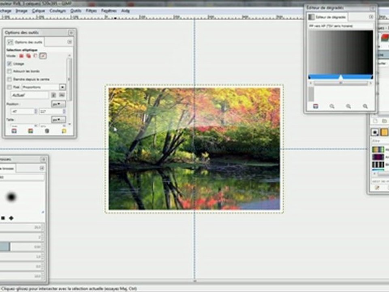This screenshot has width=389, height=292.
Task: Click the photo on the canvas
Action: (194, 149)
